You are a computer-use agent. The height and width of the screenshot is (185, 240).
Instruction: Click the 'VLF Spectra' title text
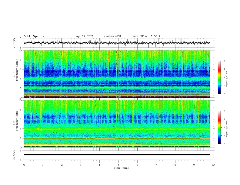pyautogui.click(x=34, y=36)
